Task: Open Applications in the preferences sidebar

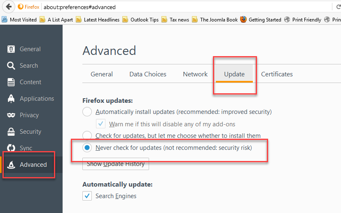Action: (37, 99)
